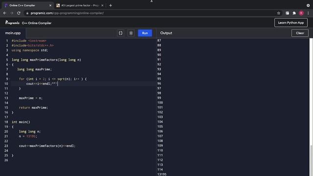Click line 'return maxPrime;'

point(33,108)
